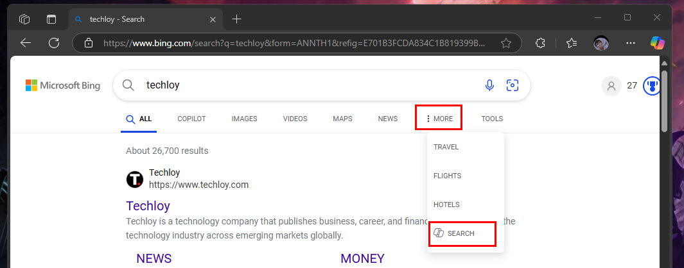Open the tab actions menu icon
The width and height of the screenshot is (684, 268).
tap(52, 19)
